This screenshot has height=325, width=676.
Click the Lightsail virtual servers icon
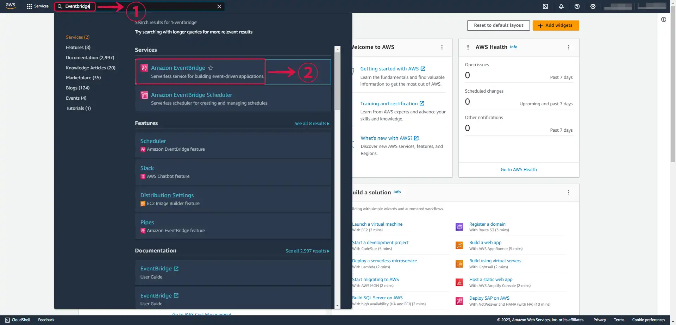(x=459, y=264)
